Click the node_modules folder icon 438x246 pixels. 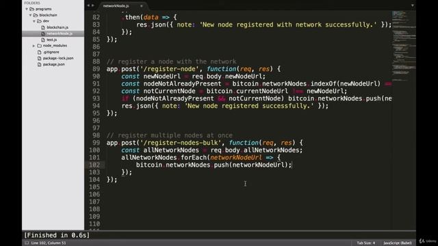pos(40,46)
